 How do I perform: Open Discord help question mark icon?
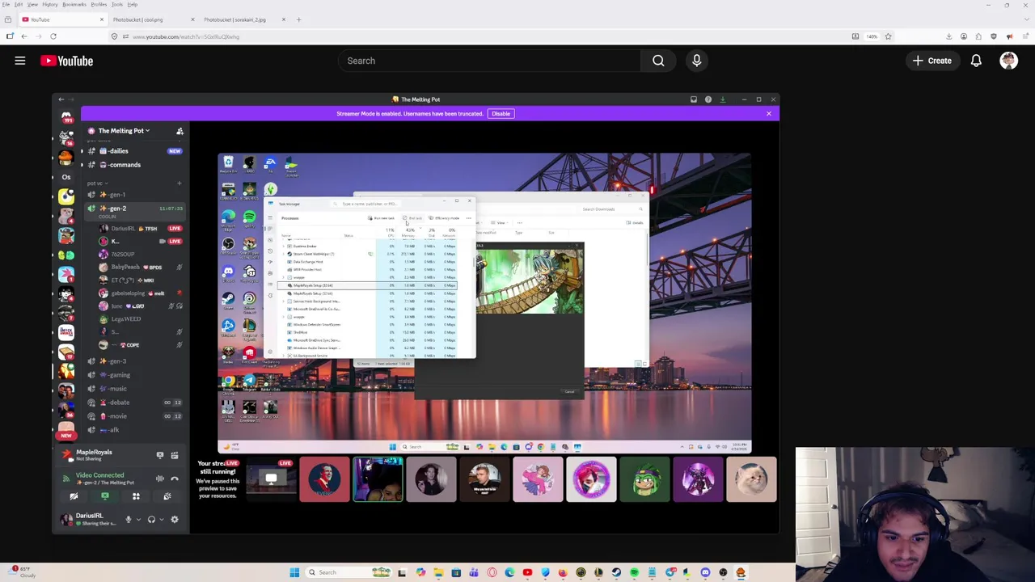point(708,99)
